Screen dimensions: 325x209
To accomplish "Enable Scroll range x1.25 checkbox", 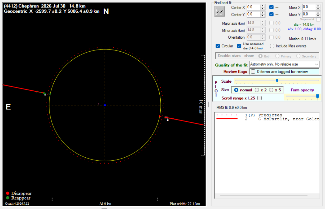I will tap(260, 98).
